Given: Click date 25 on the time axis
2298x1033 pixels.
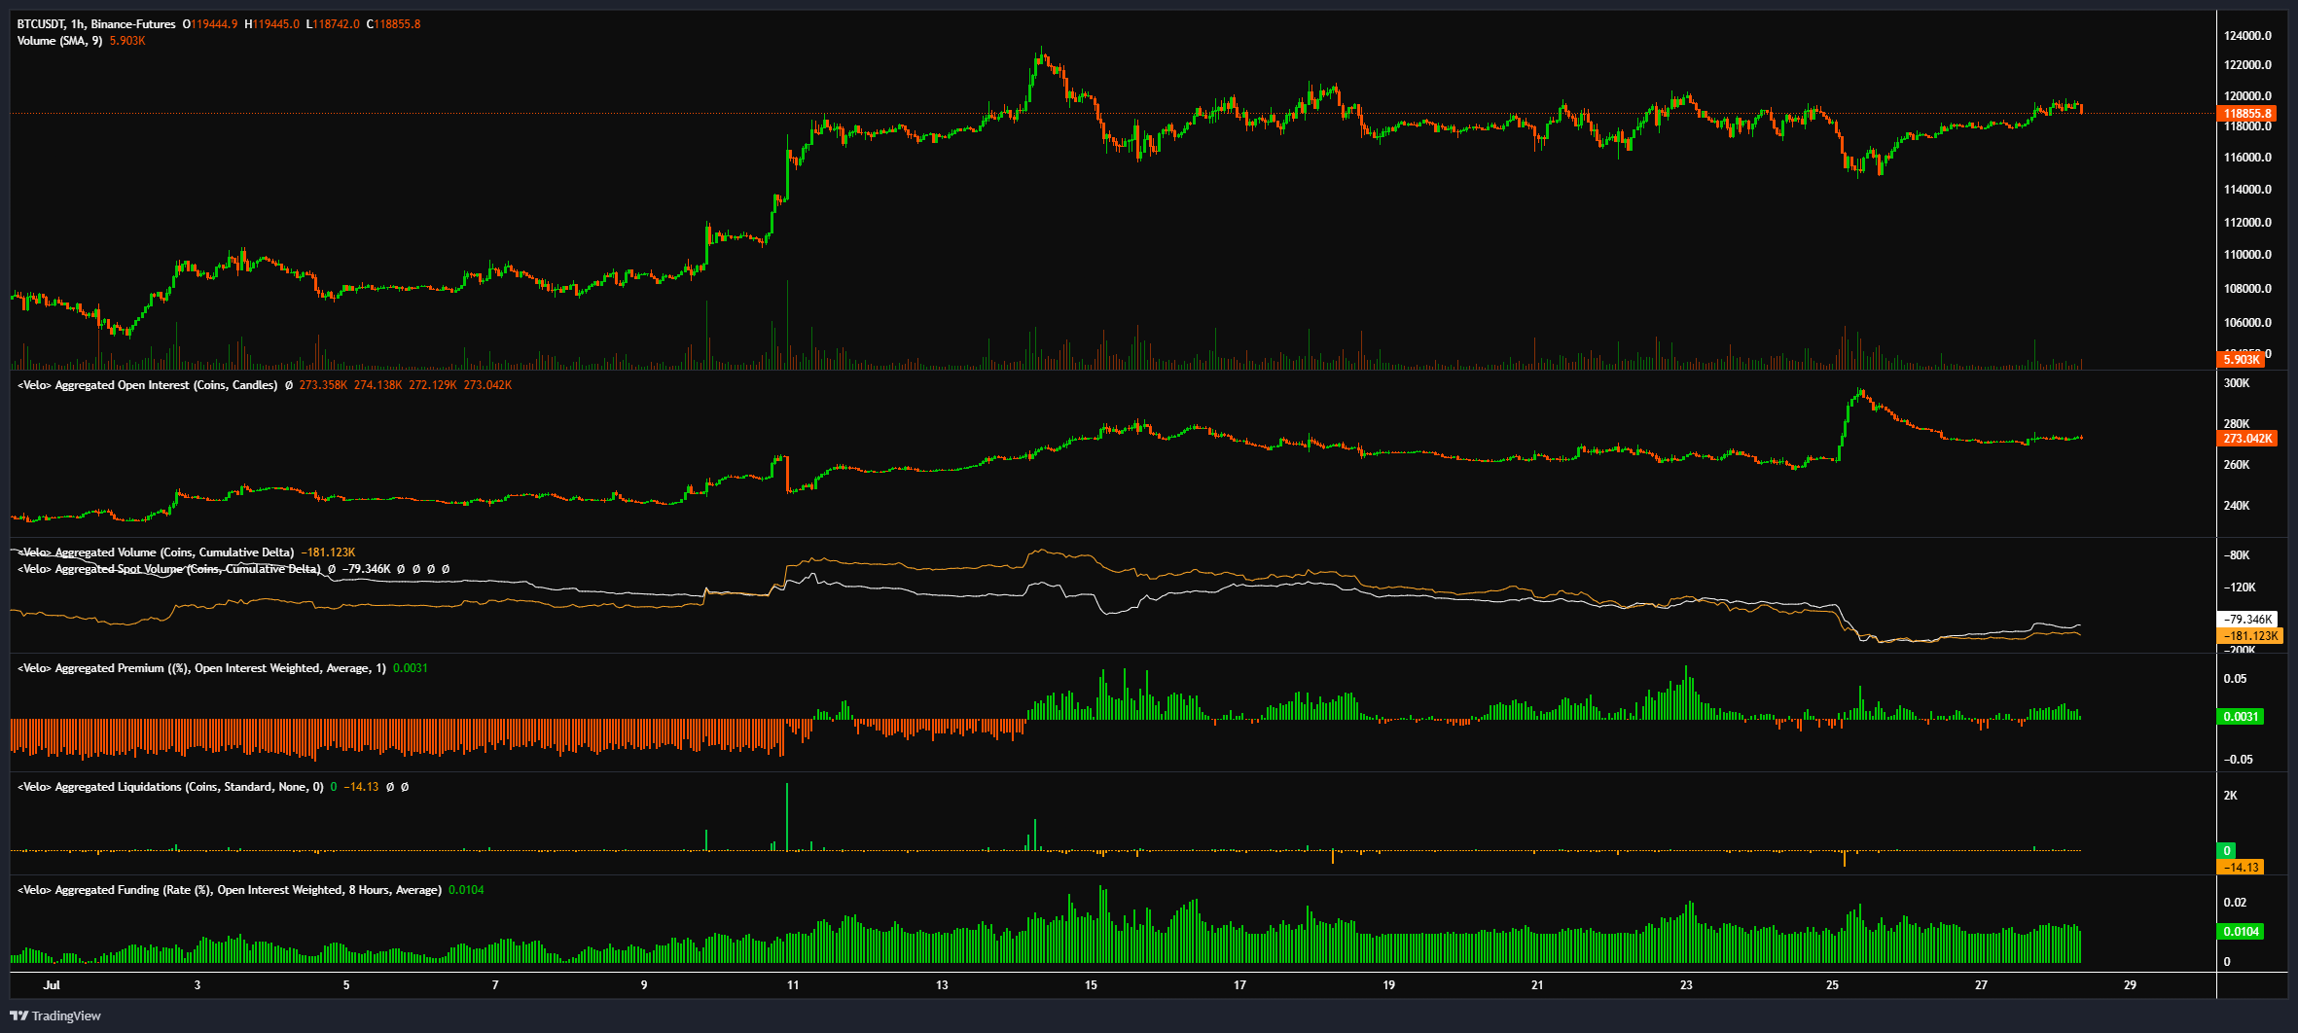Looking at the screenshot, I should click(x=1832, y=985).
